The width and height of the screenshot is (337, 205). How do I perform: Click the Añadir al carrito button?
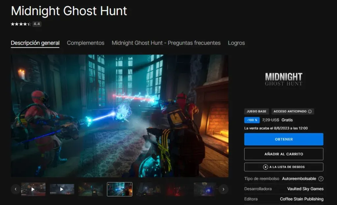284,154
